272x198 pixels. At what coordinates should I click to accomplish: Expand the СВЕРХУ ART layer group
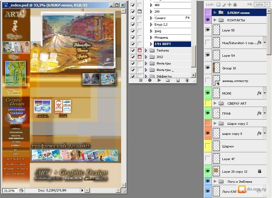pyautogui.click(x=215, y=103)
